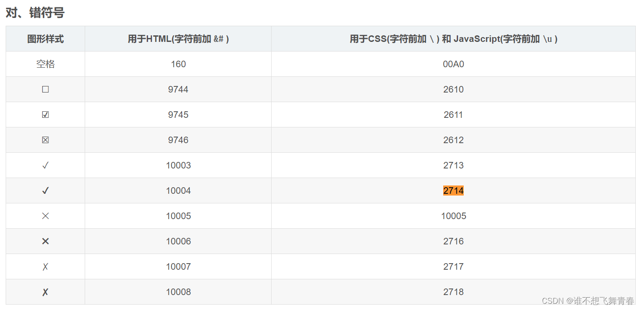Image resolution: width=641 pixels, height=309 pixels.
Task: Click the CSS code 2713
Action: [453, 165]
